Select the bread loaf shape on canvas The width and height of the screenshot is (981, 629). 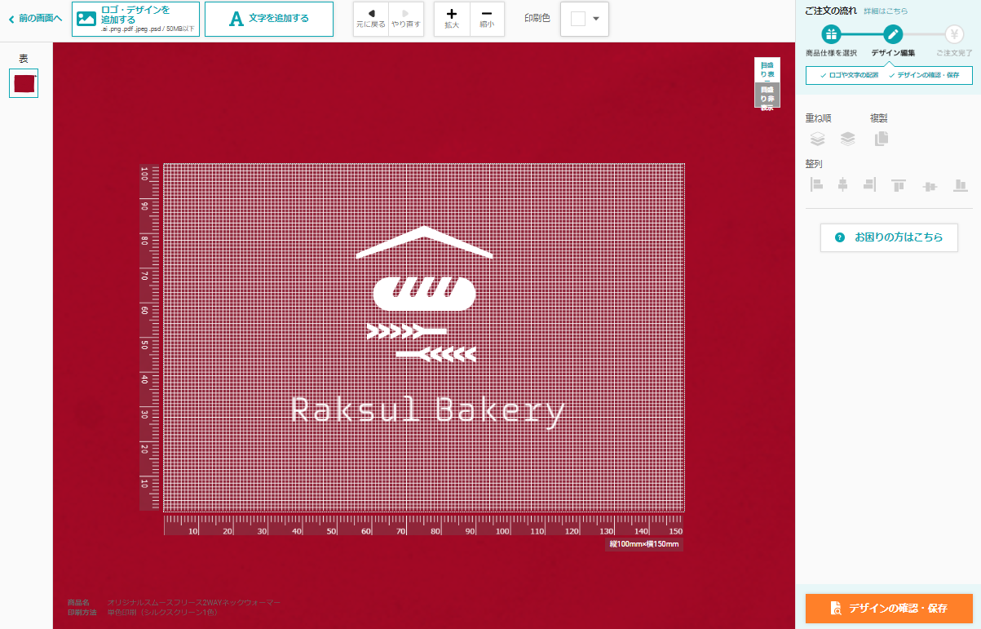click(x=424, y=294)
